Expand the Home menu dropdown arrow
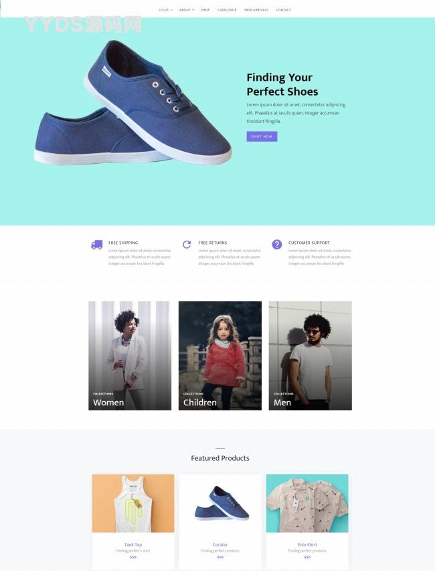 [171, 10]
